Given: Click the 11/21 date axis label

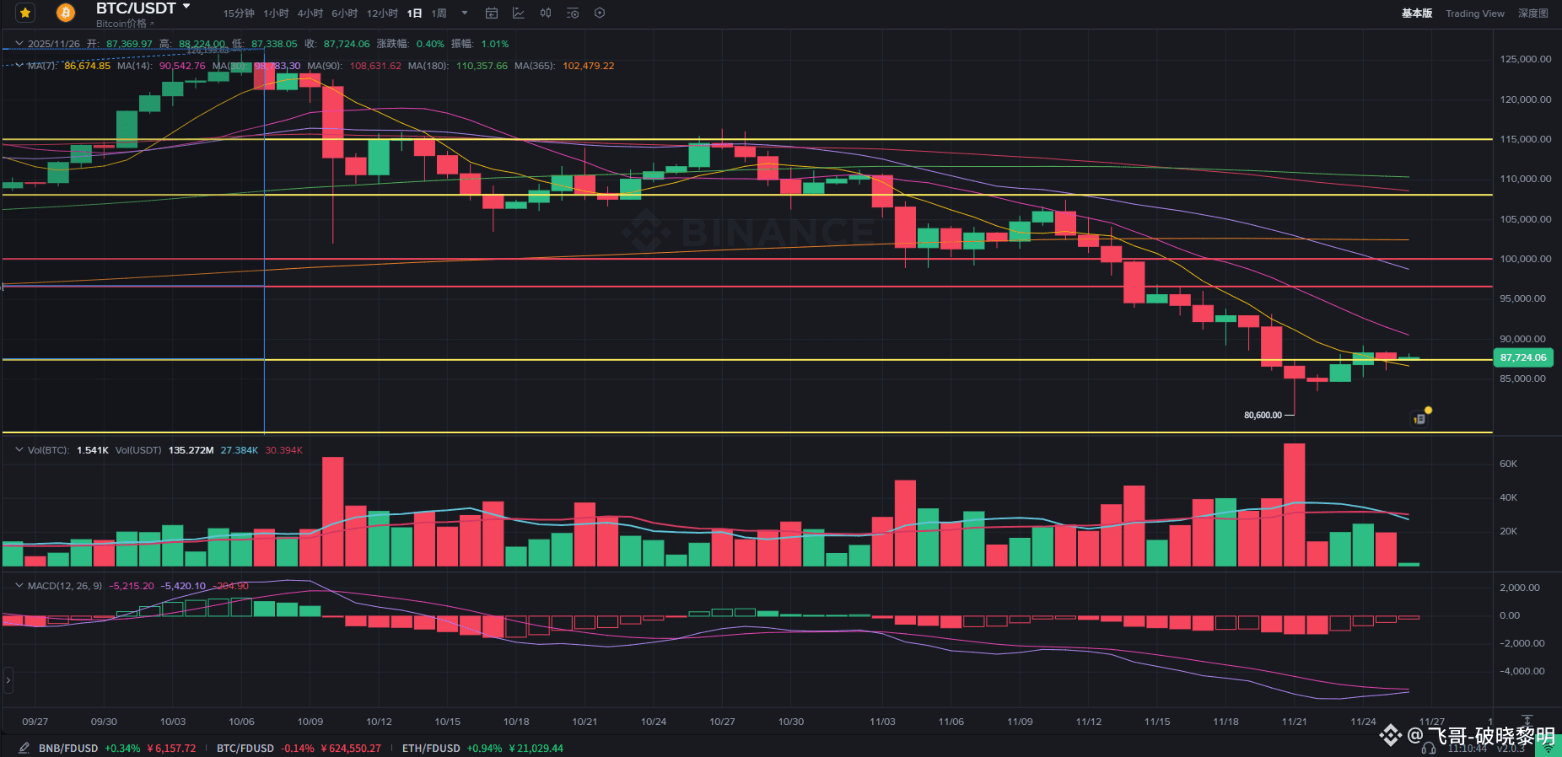Looking at the screenshot, I should click(x=1295, y=722).
